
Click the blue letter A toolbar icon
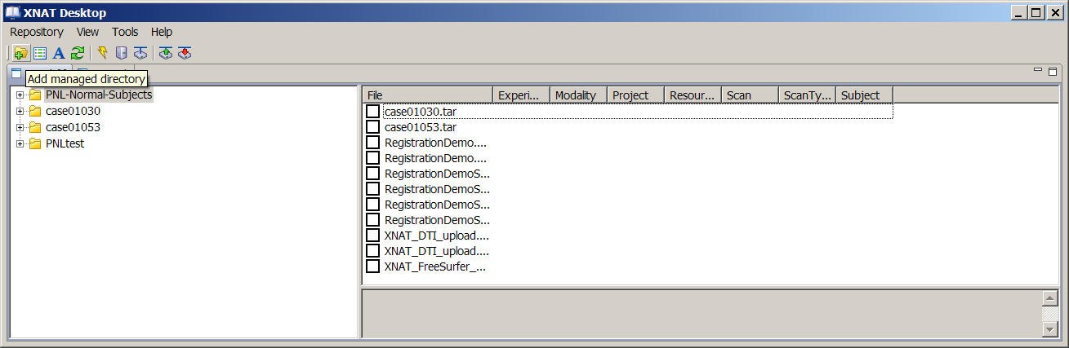pyautogui.click(x=58, y=53)
